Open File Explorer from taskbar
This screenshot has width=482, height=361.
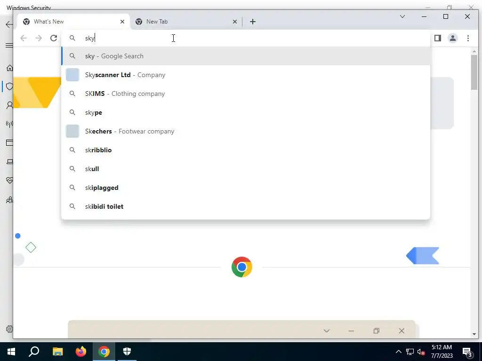57,352
